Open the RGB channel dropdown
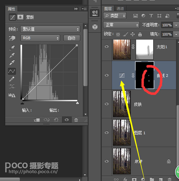Image resolution: width=179 pixels, height=181 pixels. click(x=40, y=38)
